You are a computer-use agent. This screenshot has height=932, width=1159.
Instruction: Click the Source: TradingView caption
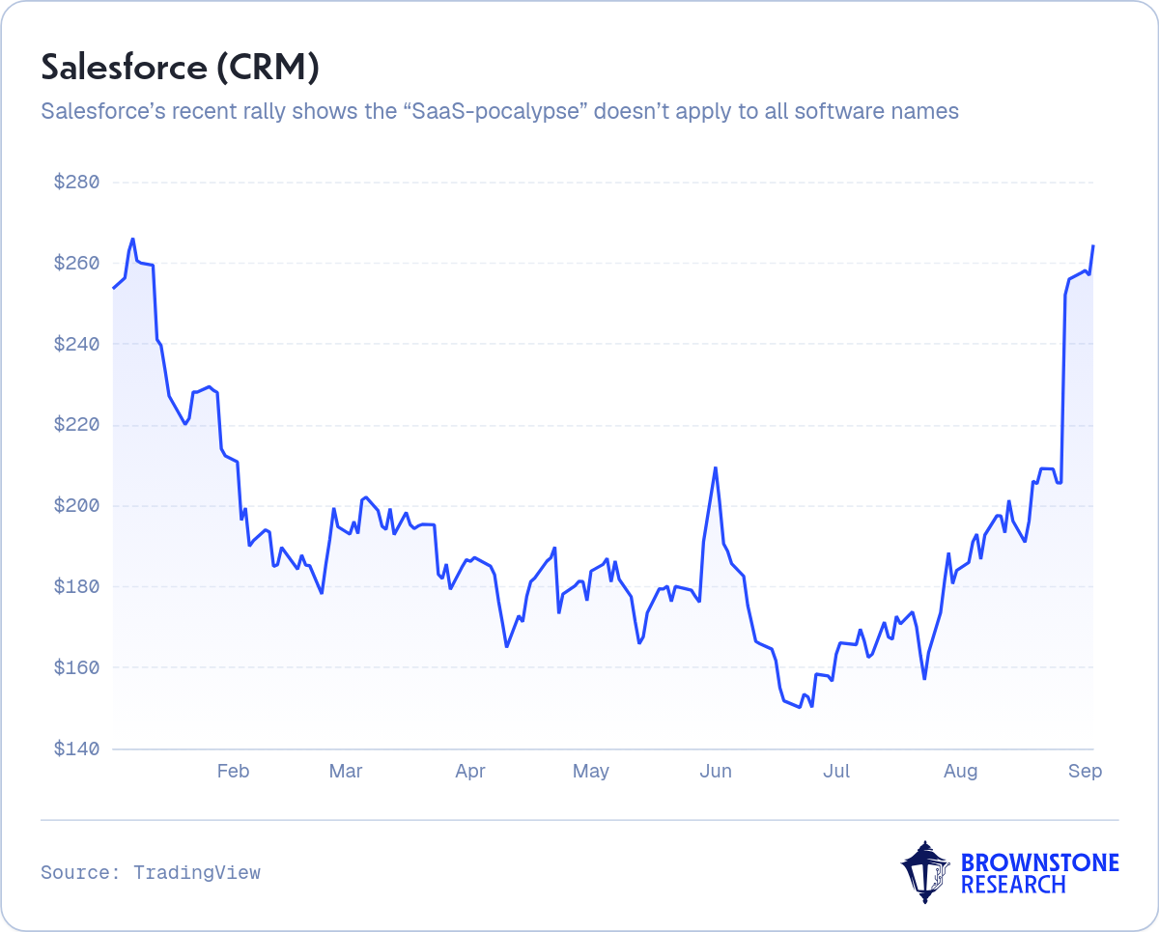(x=151, y=873)
